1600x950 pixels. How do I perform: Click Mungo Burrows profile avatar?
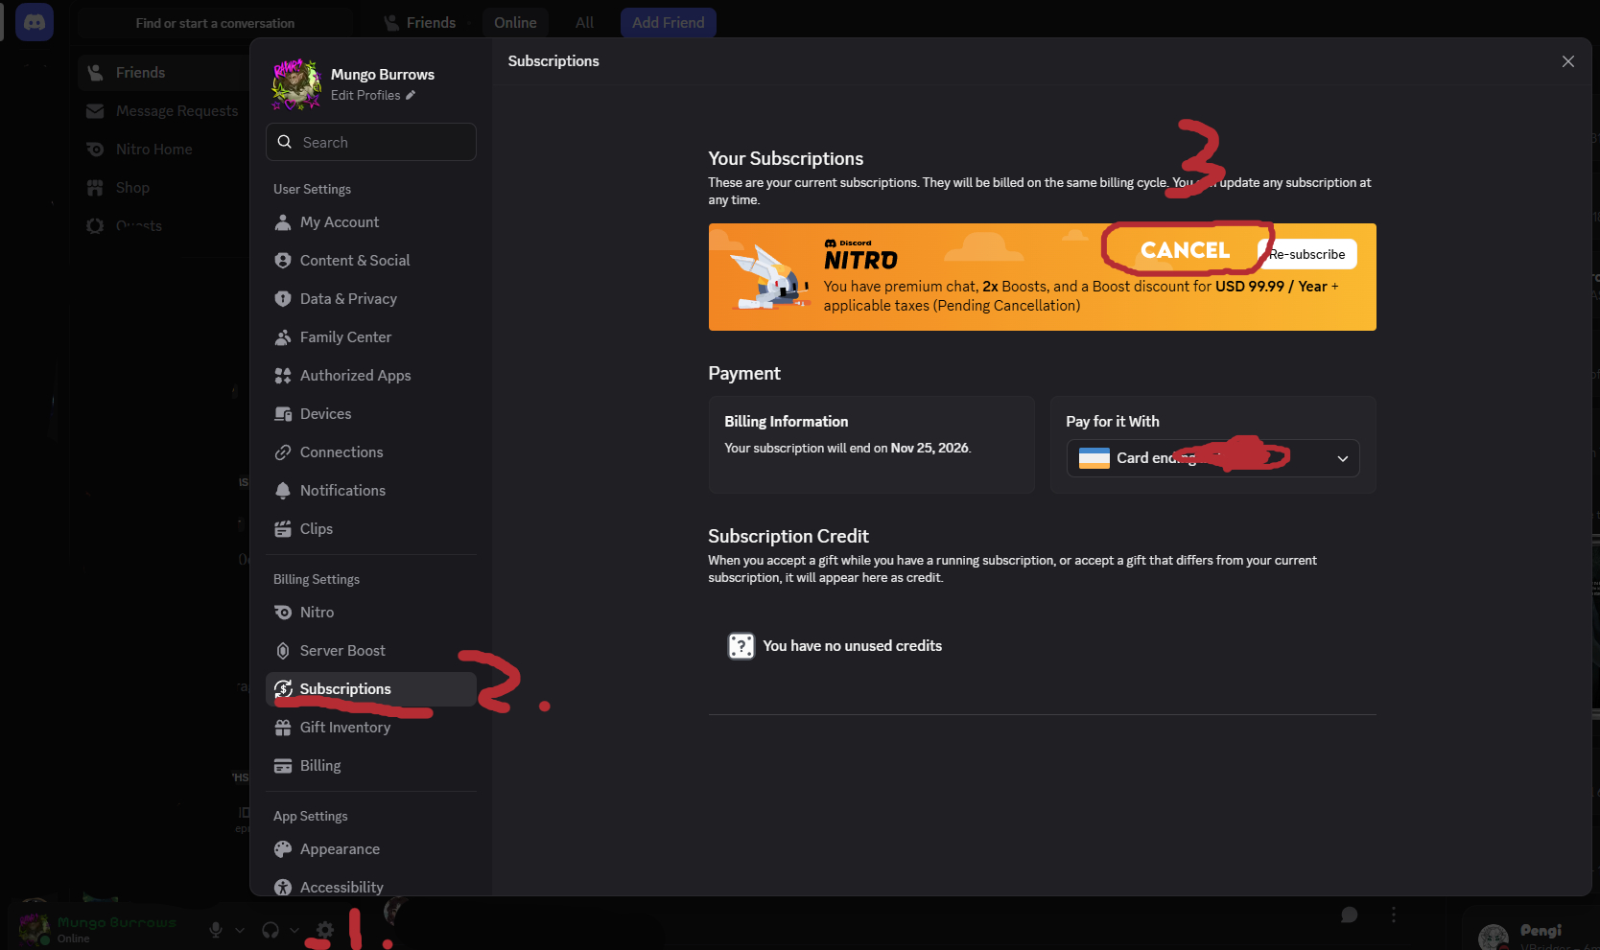coord(296,84)
